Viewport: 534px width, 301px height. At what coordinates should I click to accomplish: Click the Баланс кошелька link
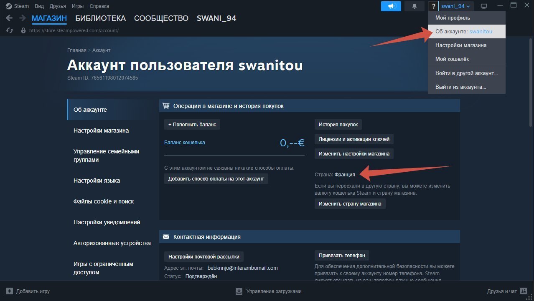coord(185,143)
